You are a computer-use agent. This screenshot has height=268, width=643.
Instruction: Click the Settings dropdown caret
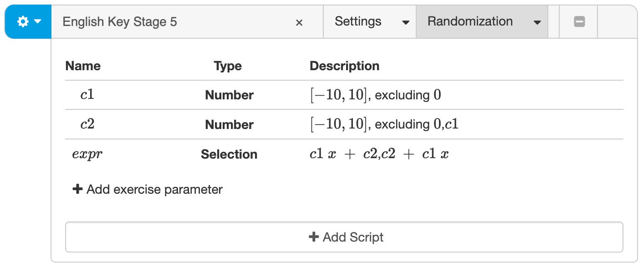click(405, 22)
